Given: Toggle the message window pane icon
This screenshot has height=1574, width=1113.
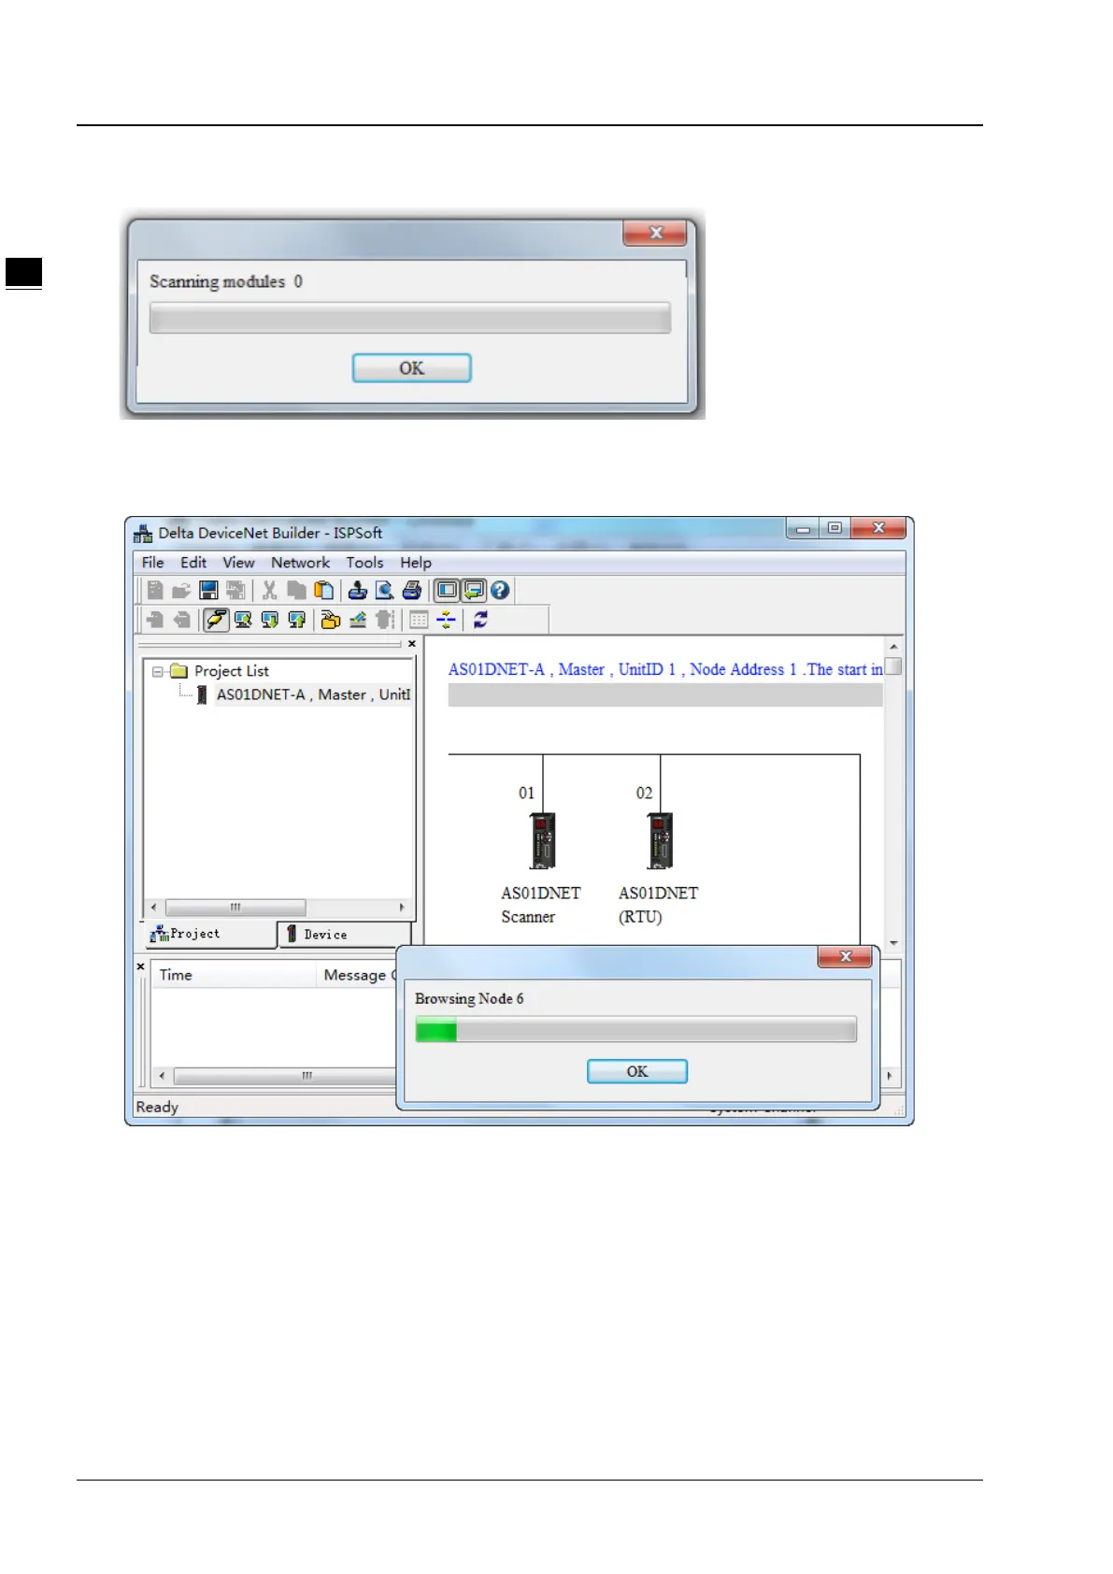Looking at the screenshot, I should [474, 590].
